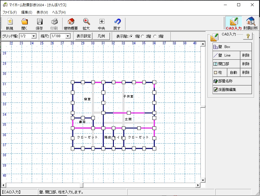Click grid row number 34
This screenshot has height=196, width=260.
click(x=4, y=114)
